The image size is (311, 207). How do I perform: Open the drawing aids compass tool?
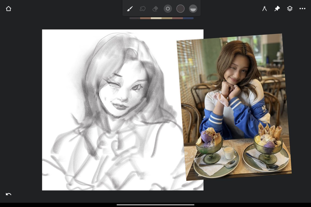point(264,9)
